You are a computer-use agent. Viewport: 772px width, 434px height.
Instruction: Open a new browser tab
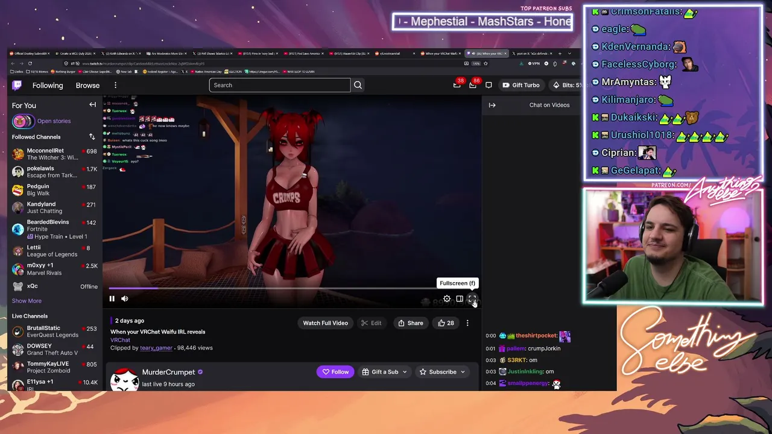coord(560,54)
